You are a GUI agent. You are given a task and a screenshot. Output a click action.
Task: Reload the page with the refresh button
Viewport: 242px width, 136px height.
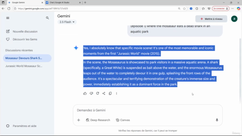(x=9, y=8)
